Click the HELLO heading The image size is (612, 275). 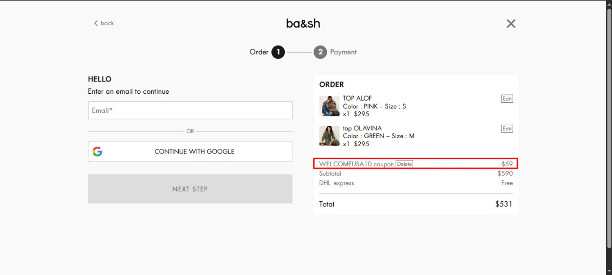coord(100,79)
